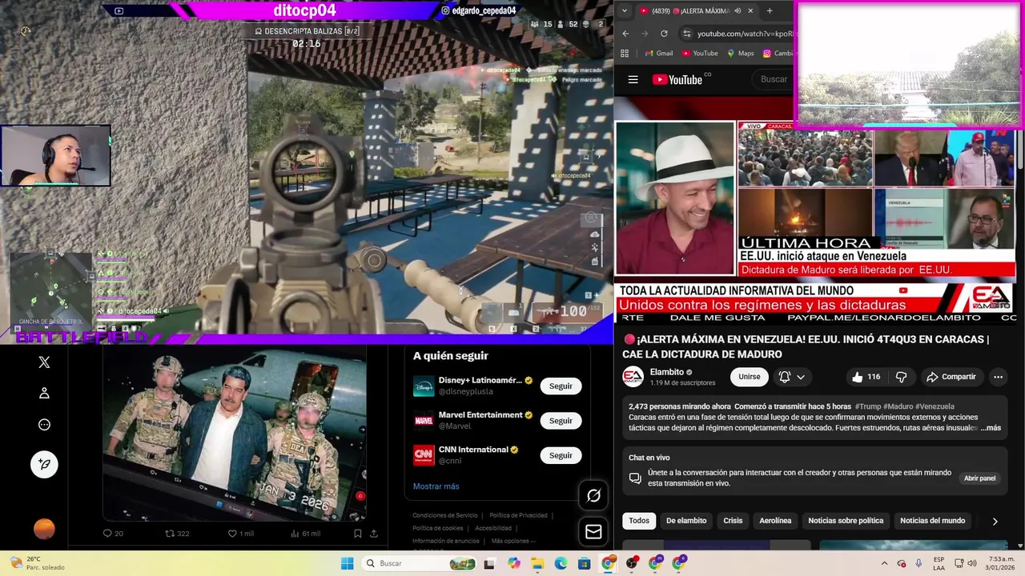This screenshot has height=576, width=1025.
Task: Show the next YouTube category chips
Action: tap(995, 521)
